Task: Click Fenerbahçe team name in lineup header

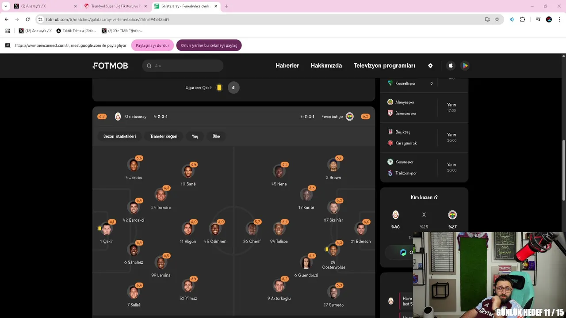Action: pos(332,117)
